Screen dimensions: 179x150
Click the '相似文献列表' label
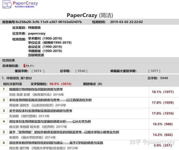(x=13, y=84)
